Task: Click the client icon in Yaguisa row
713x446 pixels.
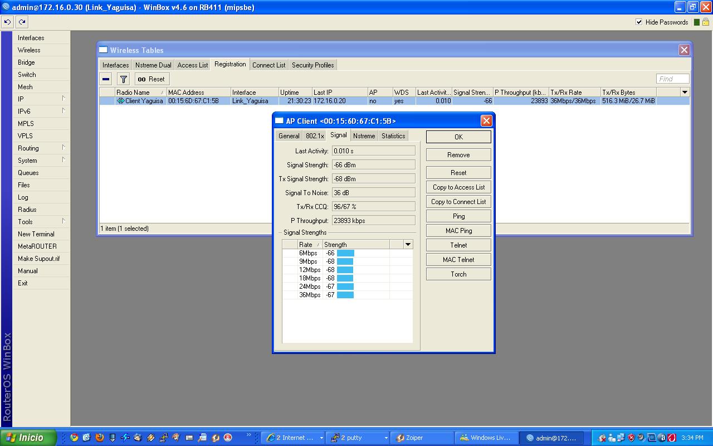Action: (120, 101)
